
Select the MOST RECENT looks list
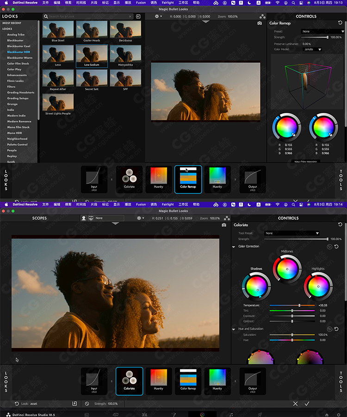12,23
